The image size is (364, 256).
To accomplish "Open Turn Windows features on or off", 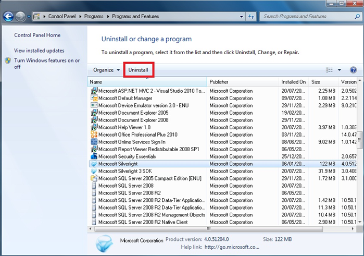I will coord(47,64).
